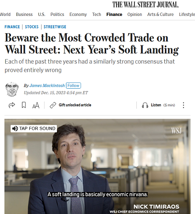
Task: Click the WSJ watermark on video
Action: click(176, 131)
